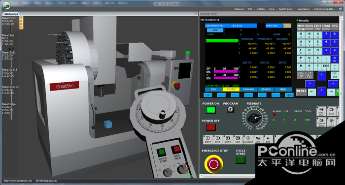Open the File dropdown menu
Screen dimensions: 345x185
[x=251, y=9]
